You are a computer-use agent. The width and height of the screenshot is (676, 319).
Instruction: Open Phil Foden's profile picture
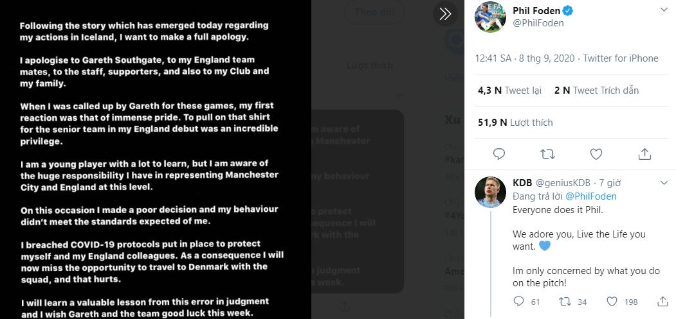coord(489,16)
